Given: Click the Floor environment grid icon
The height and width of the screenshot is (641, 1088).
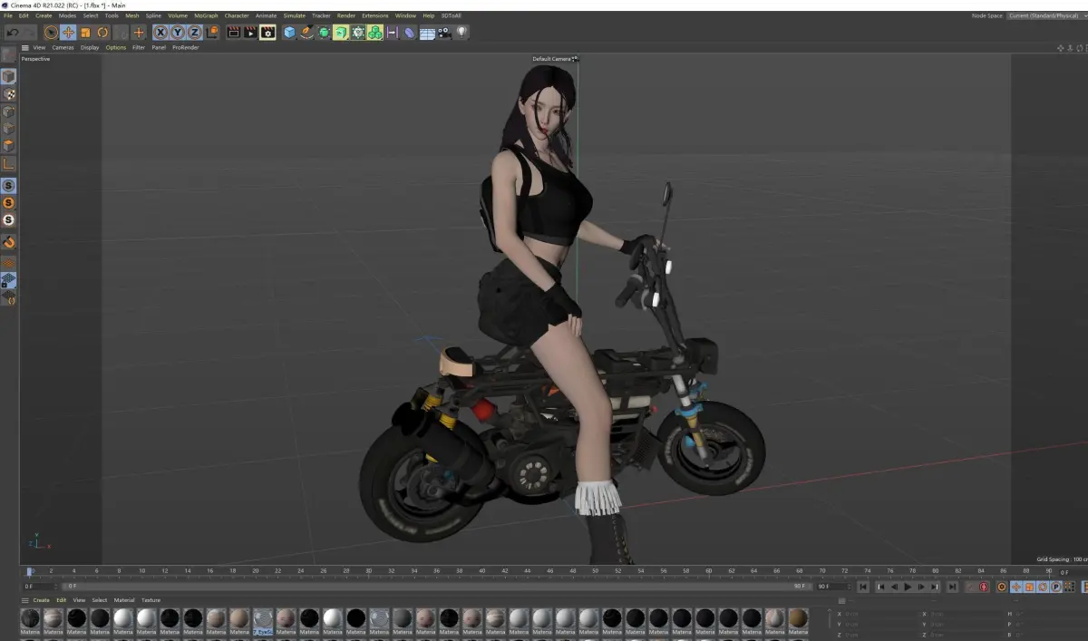Looking at the screenshot, I should [x=427, y=32].
